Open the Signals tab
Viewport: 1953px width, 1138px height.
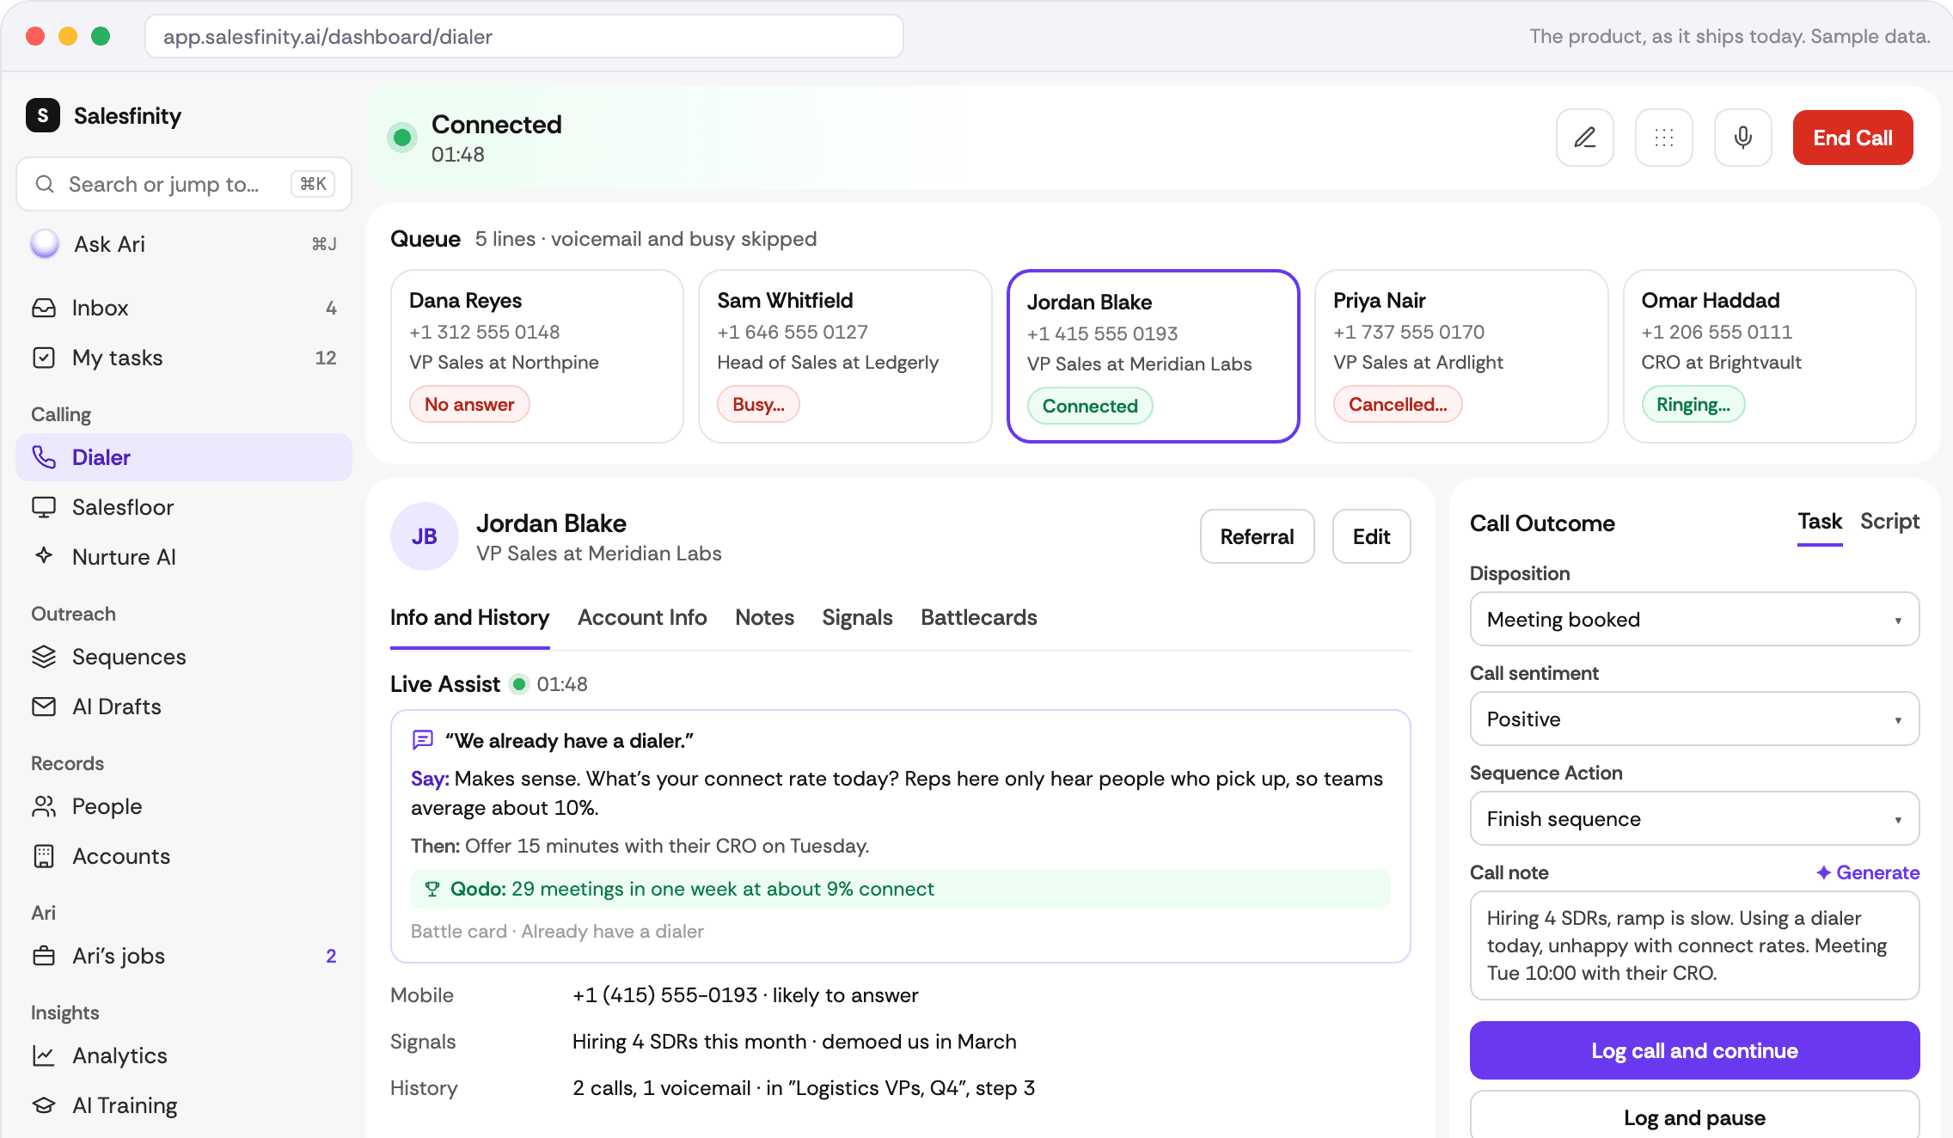tap(857, 617)
